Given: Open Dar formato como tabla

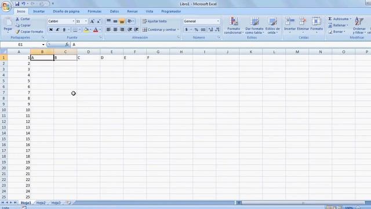Looking at the screenshot, I should click(x=254, y=26).
